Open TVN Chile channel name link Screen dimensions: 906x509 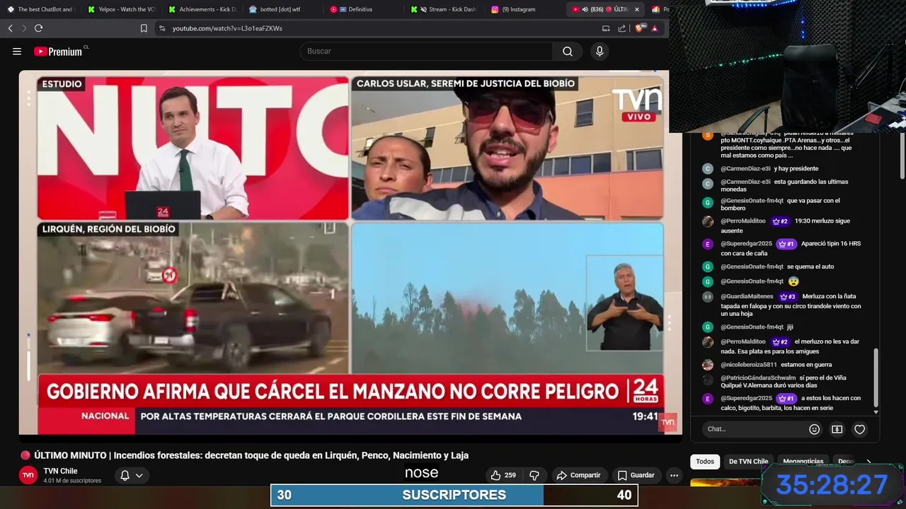tap(60, 471)
